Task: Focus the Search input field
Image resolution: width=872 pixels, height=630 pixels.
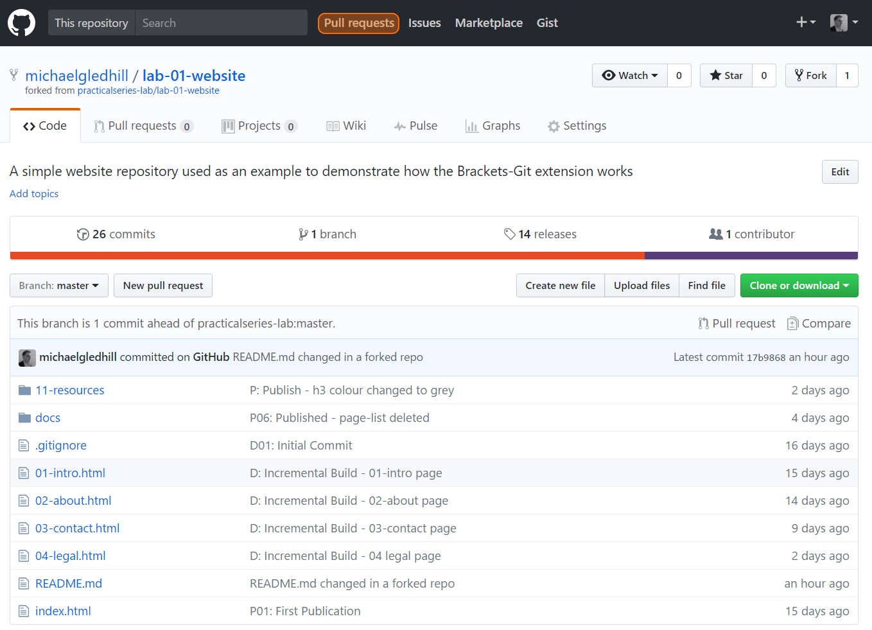Action: tap(221, 22)
